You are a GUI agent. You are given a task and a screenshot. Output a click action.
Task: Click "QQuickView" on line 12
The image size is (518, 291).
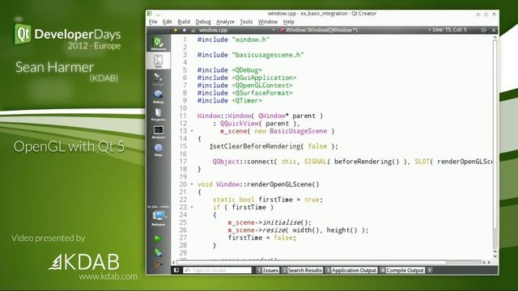pyautogui.click(x=240, y=124)
